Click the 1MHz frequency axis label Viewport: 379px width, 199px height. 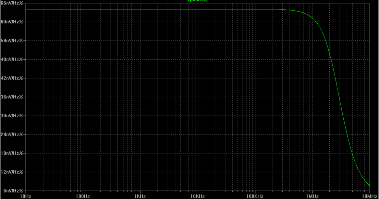click(312, 196)
